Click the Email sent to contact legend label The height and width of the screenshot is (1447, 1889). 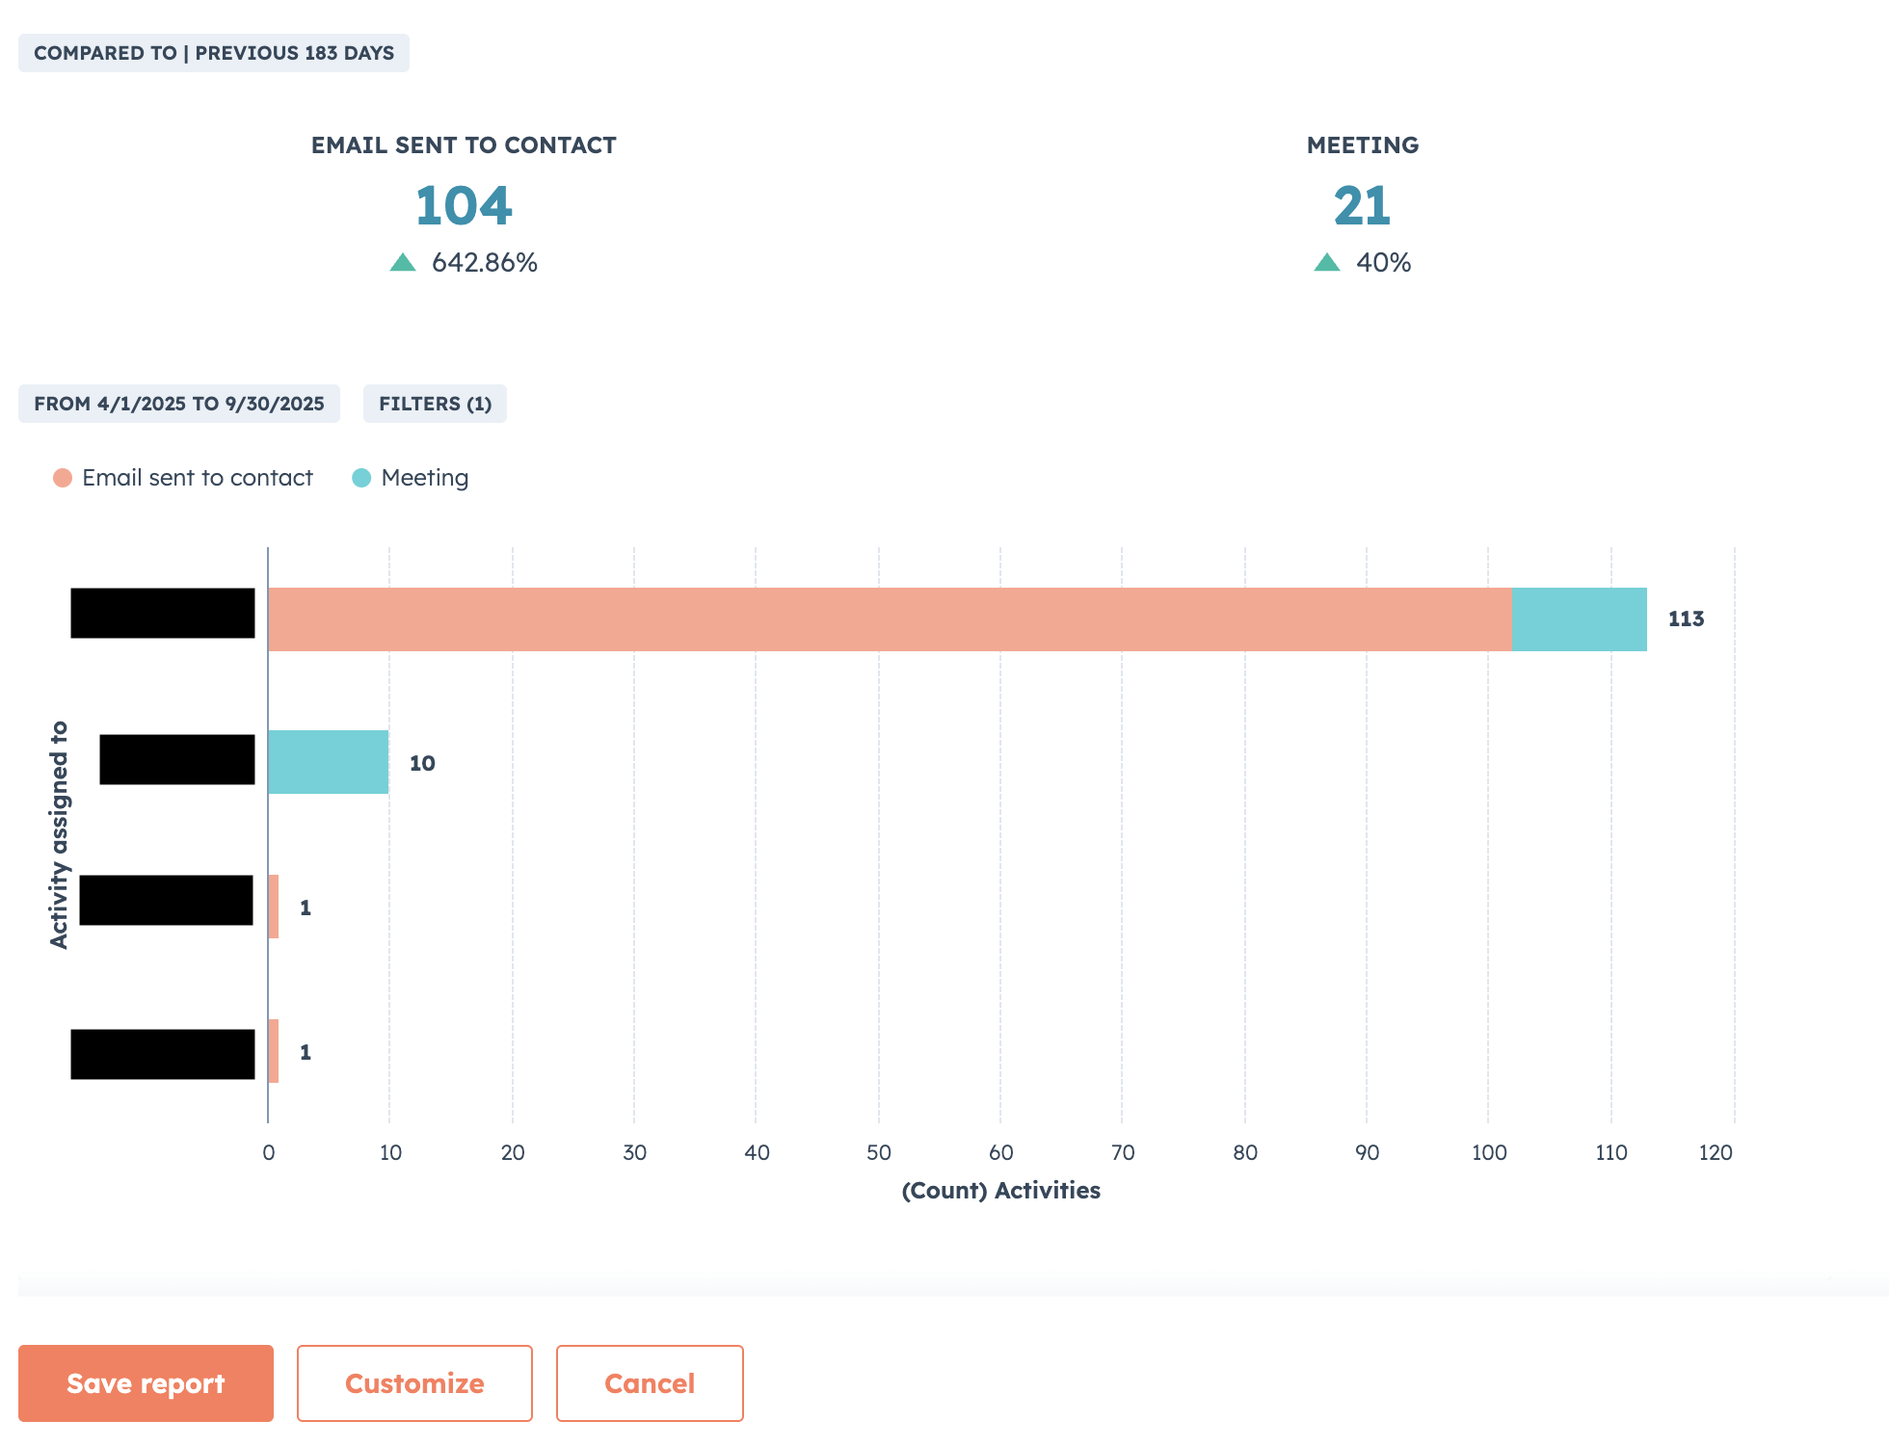click(x=198, y=478)
